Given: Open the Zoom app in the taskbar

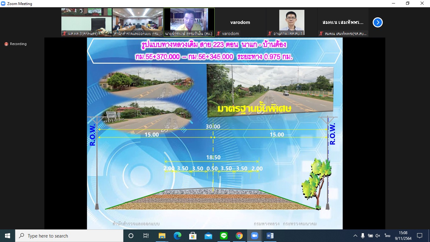Looking at the screenshot, I should tap(254, 236).
